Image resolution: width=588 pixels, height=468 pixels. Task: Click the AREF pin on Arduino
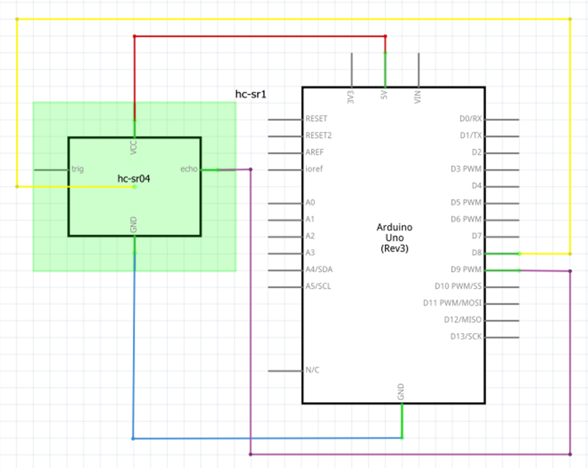(285, 153)
